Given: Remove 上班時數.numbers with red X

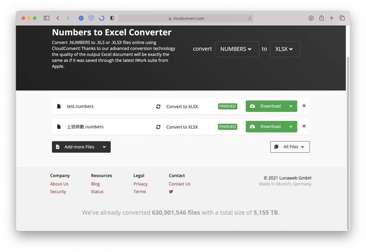Looking at the screenshot, I should [x=304, y=126].
